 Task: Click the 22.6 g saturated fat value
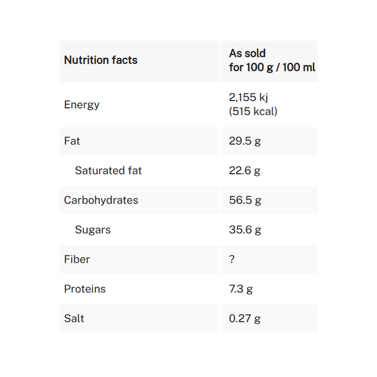tap(245, 170)
